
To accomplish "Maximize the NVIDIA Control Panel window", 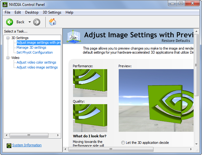I will (x=181, y=3).
